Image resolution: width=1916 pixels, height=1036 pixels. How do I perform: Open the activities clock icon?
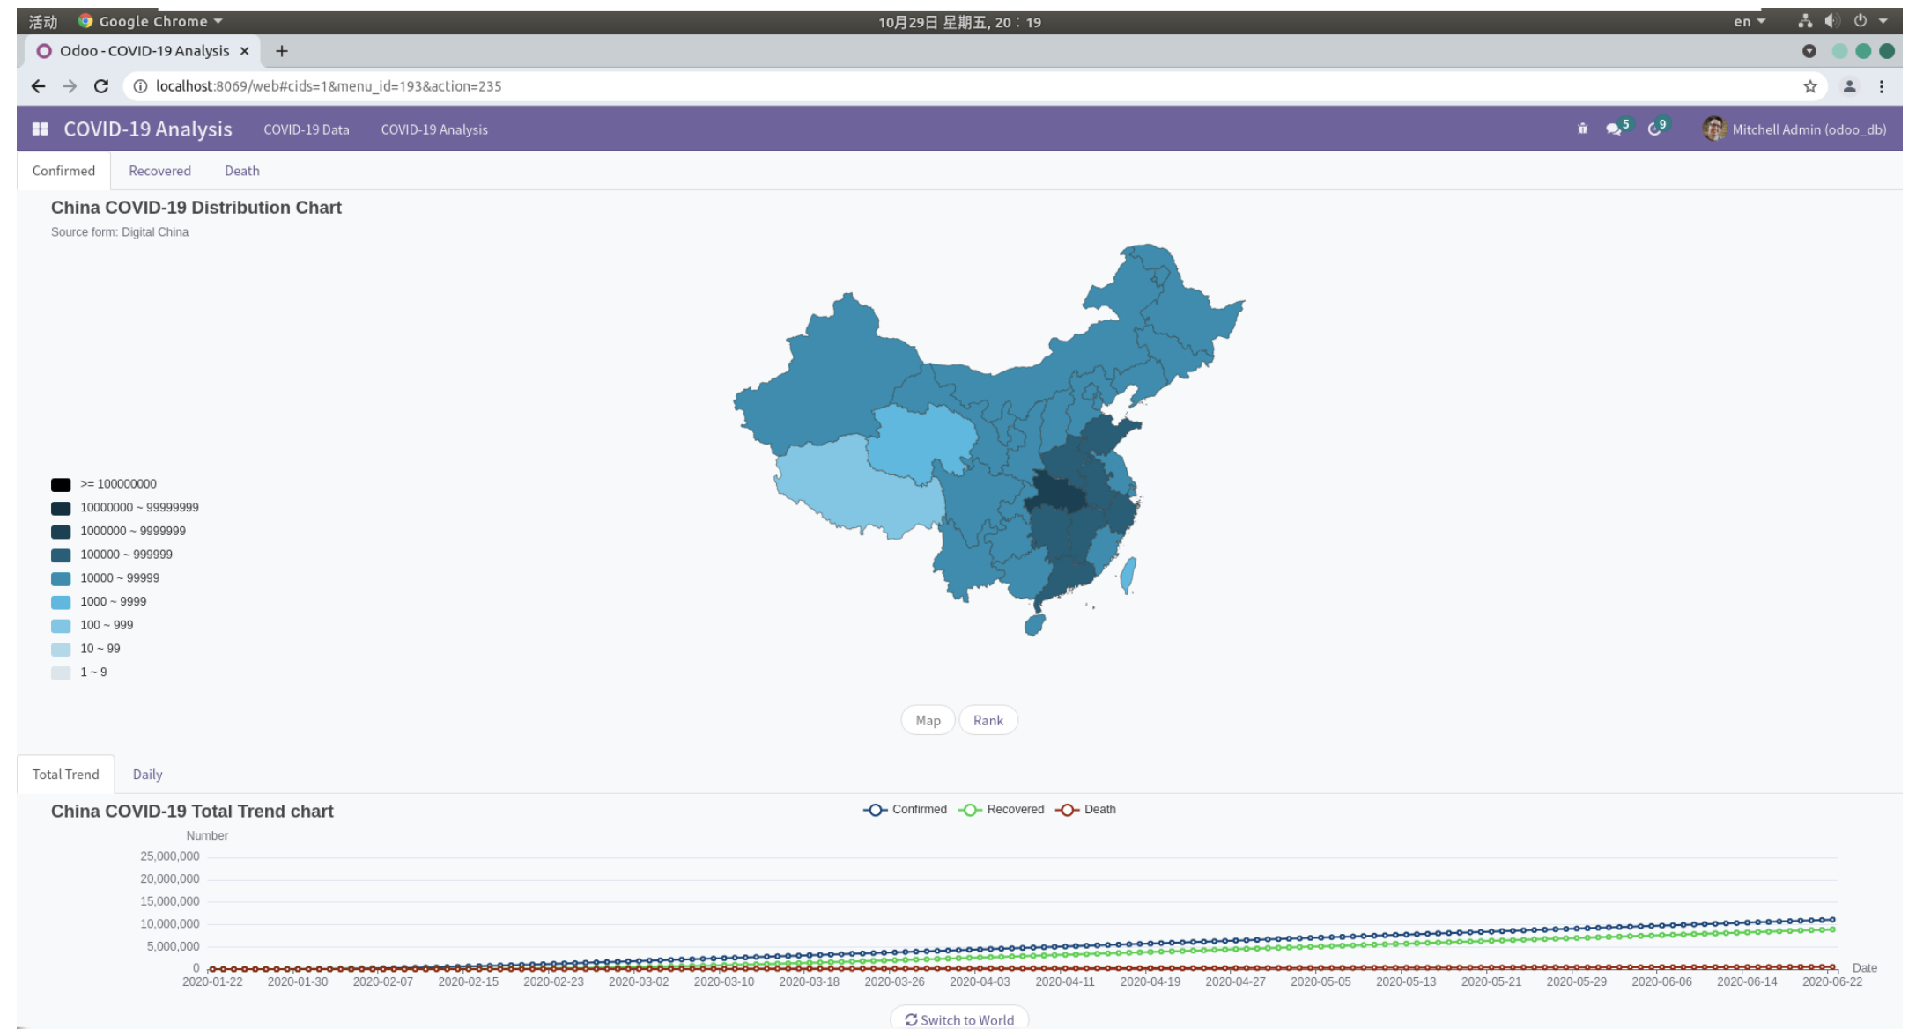[x=1653, y=129]
